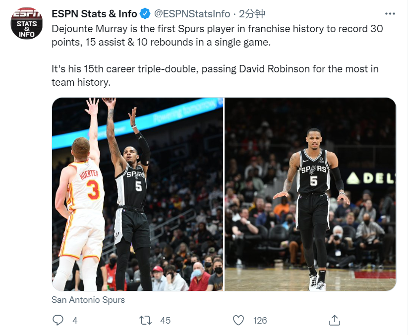This screenshot has height=335, width=408.
Task: Open ESPN Stats & Info display name
Action: [x=94, y=14]
